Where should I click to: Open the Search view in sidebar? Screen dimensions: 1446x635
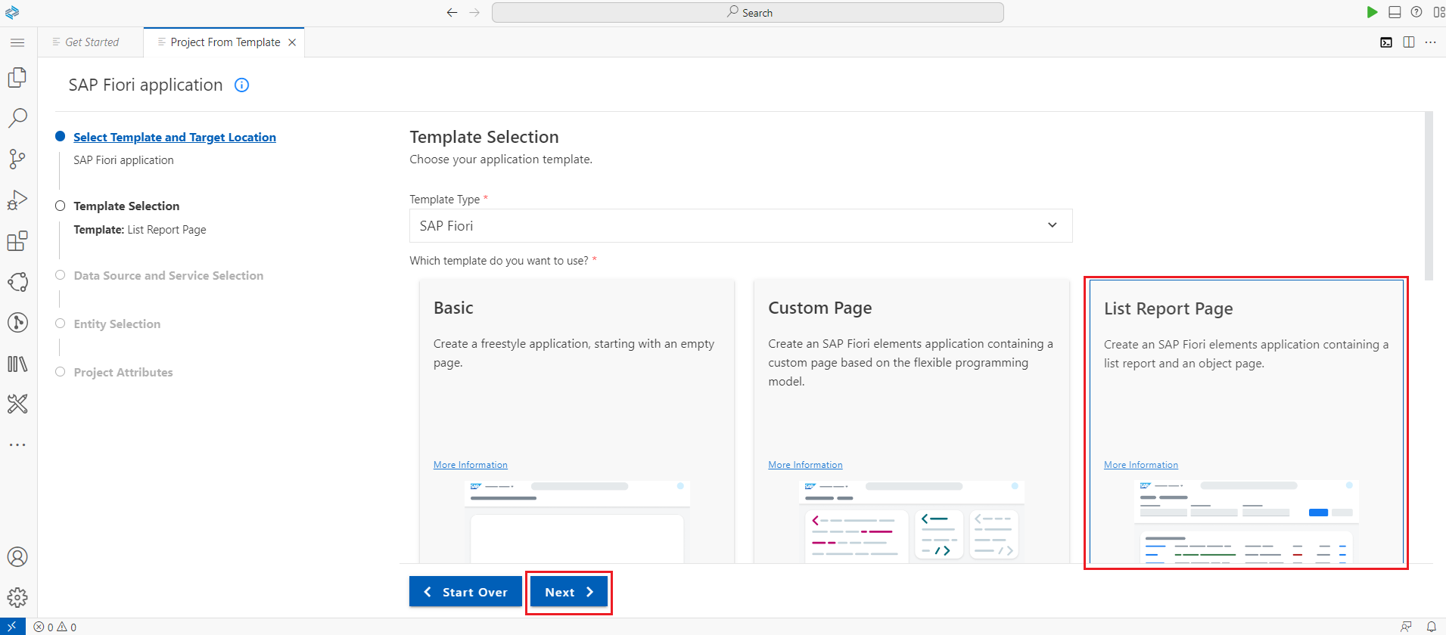pyautogui.click(x=17, y=118)
